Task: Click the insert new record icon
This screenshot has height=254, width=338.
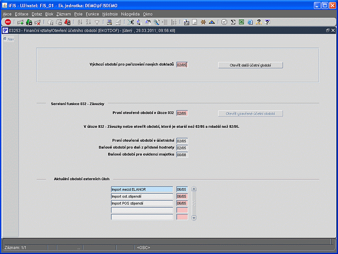Action: (x=20, y=22)
